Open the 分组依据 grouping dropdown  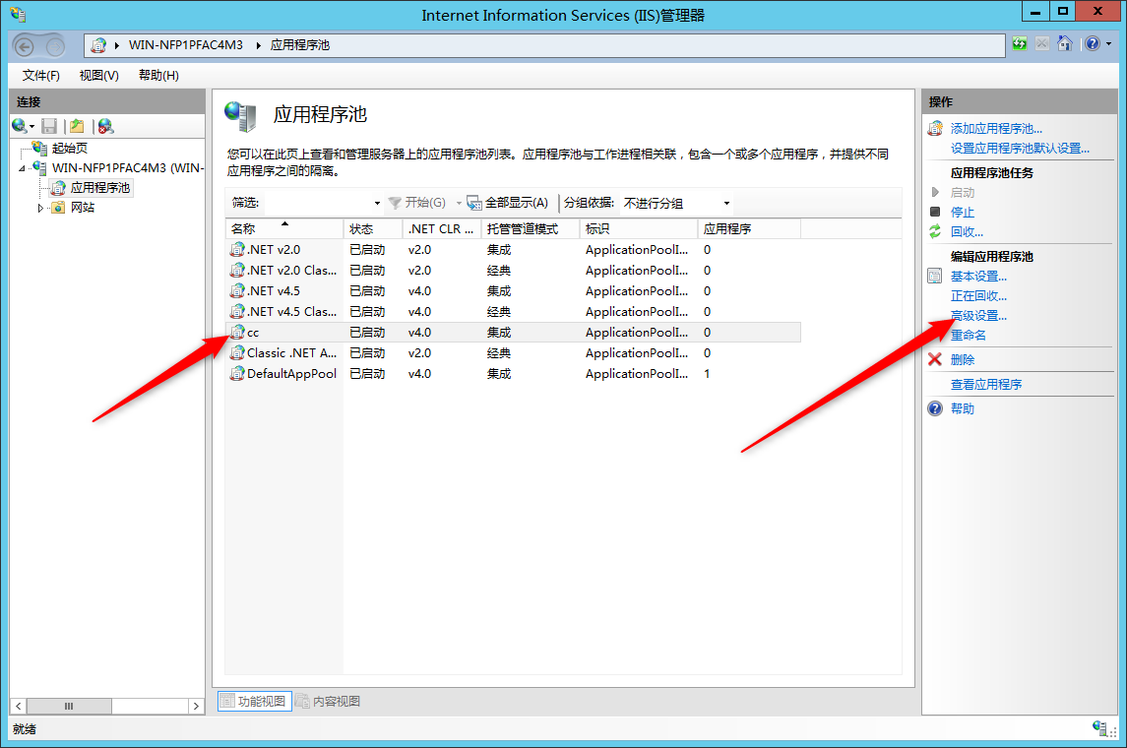click(726, 204)
